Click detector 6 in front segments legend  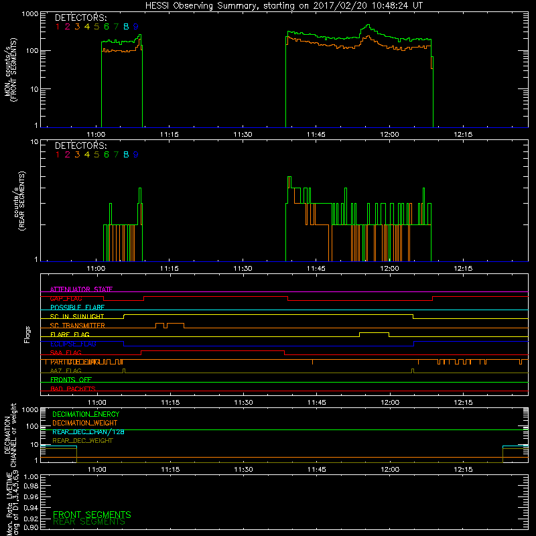(x=107, y=27)
